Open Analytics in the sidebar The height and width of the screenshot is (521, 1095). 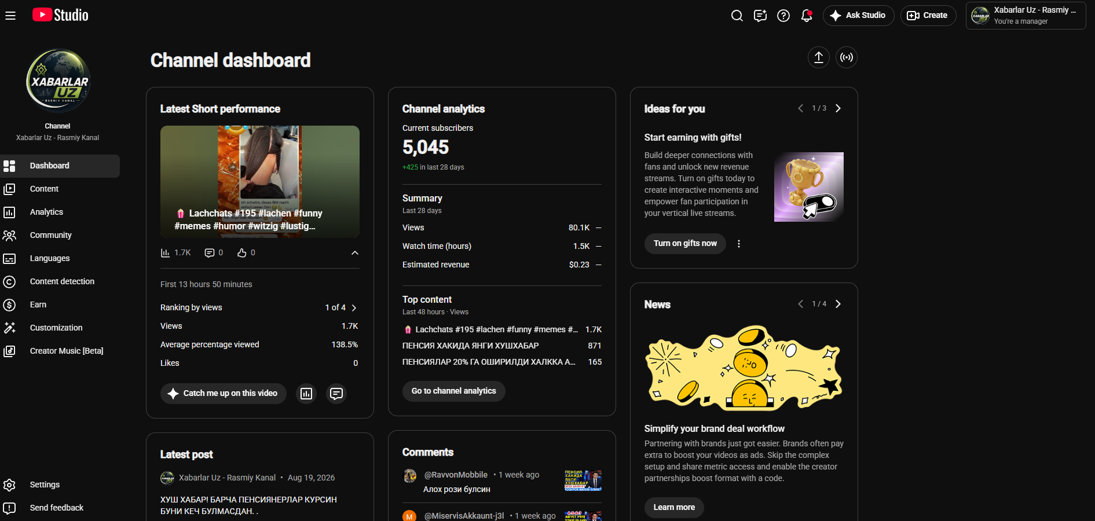click(60, 212)
